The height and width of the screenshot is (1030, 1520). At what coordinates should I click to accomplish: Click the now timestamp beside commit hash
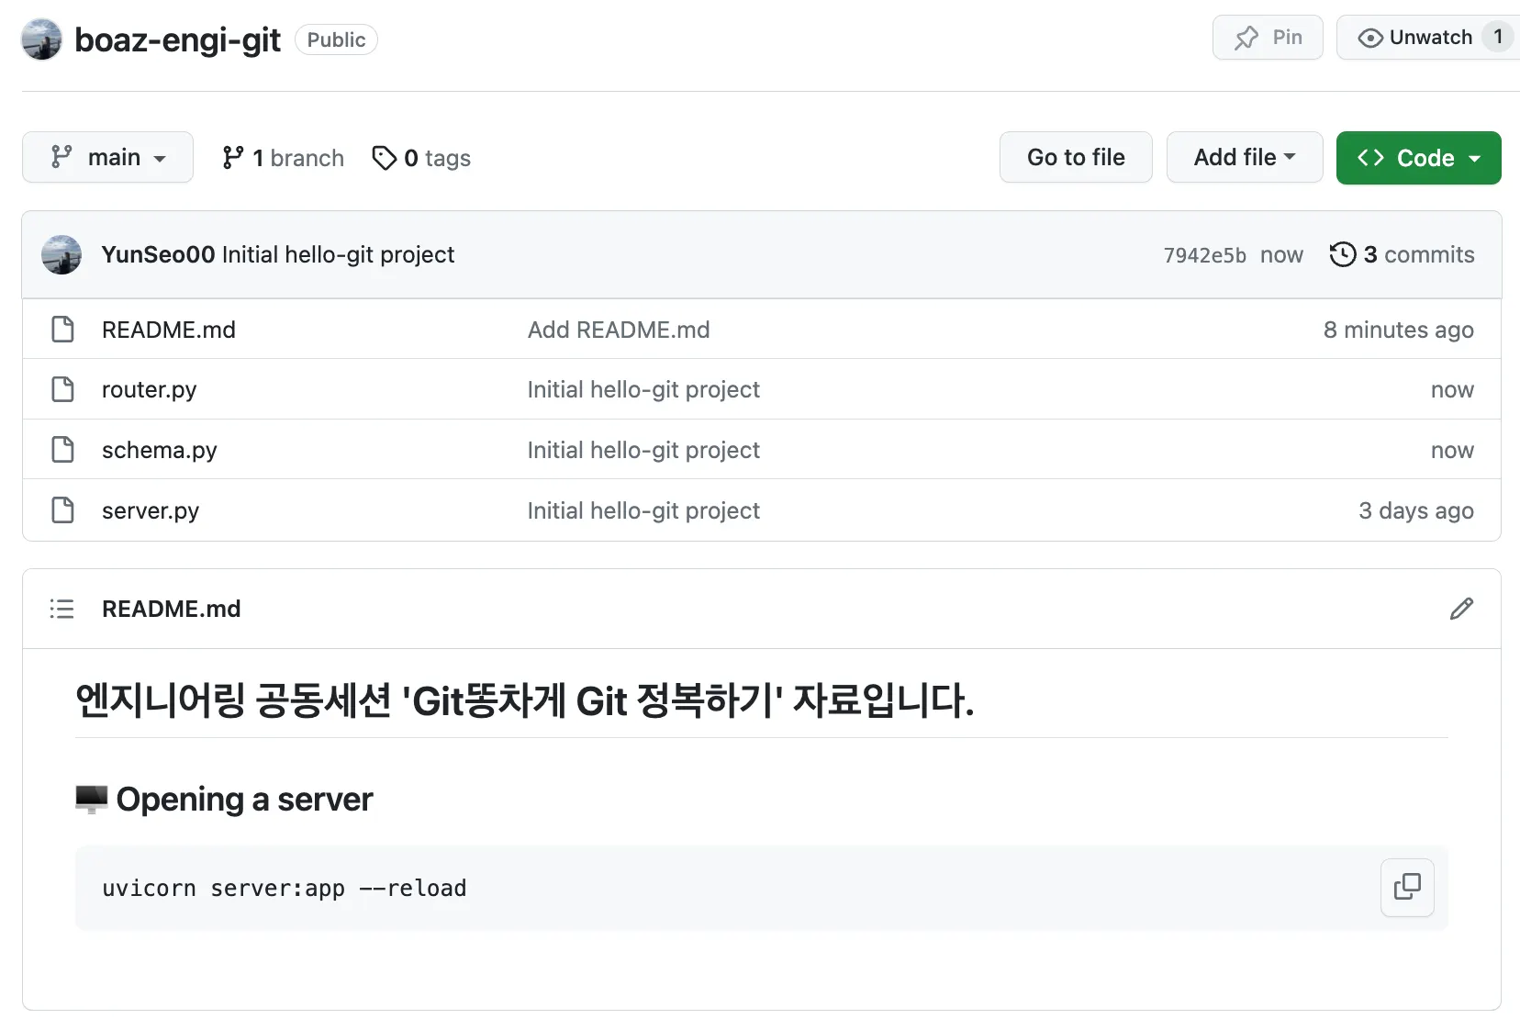click(1281, 255)
